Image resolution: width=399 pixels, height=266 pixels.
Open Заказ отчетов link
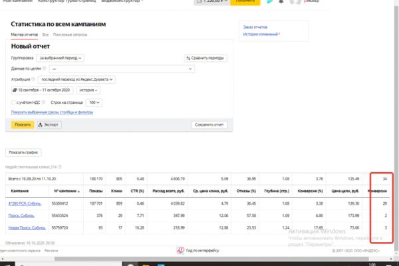tap(255, 27)
